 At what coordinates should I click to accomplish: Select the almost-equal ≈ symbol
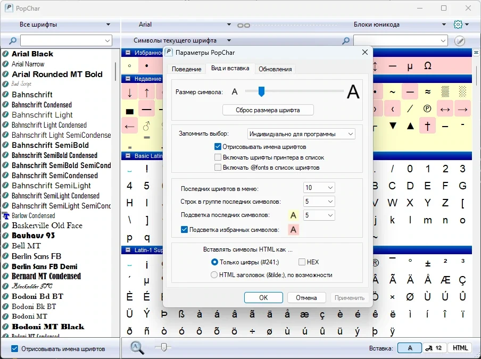click(x=428, y=91)
